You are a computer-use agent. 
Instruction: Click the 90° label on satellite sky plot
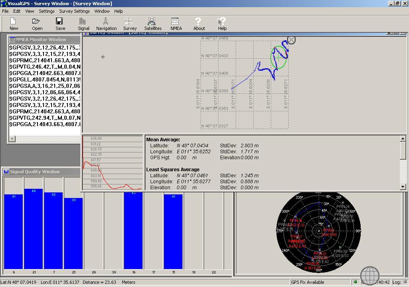[357, 231]
